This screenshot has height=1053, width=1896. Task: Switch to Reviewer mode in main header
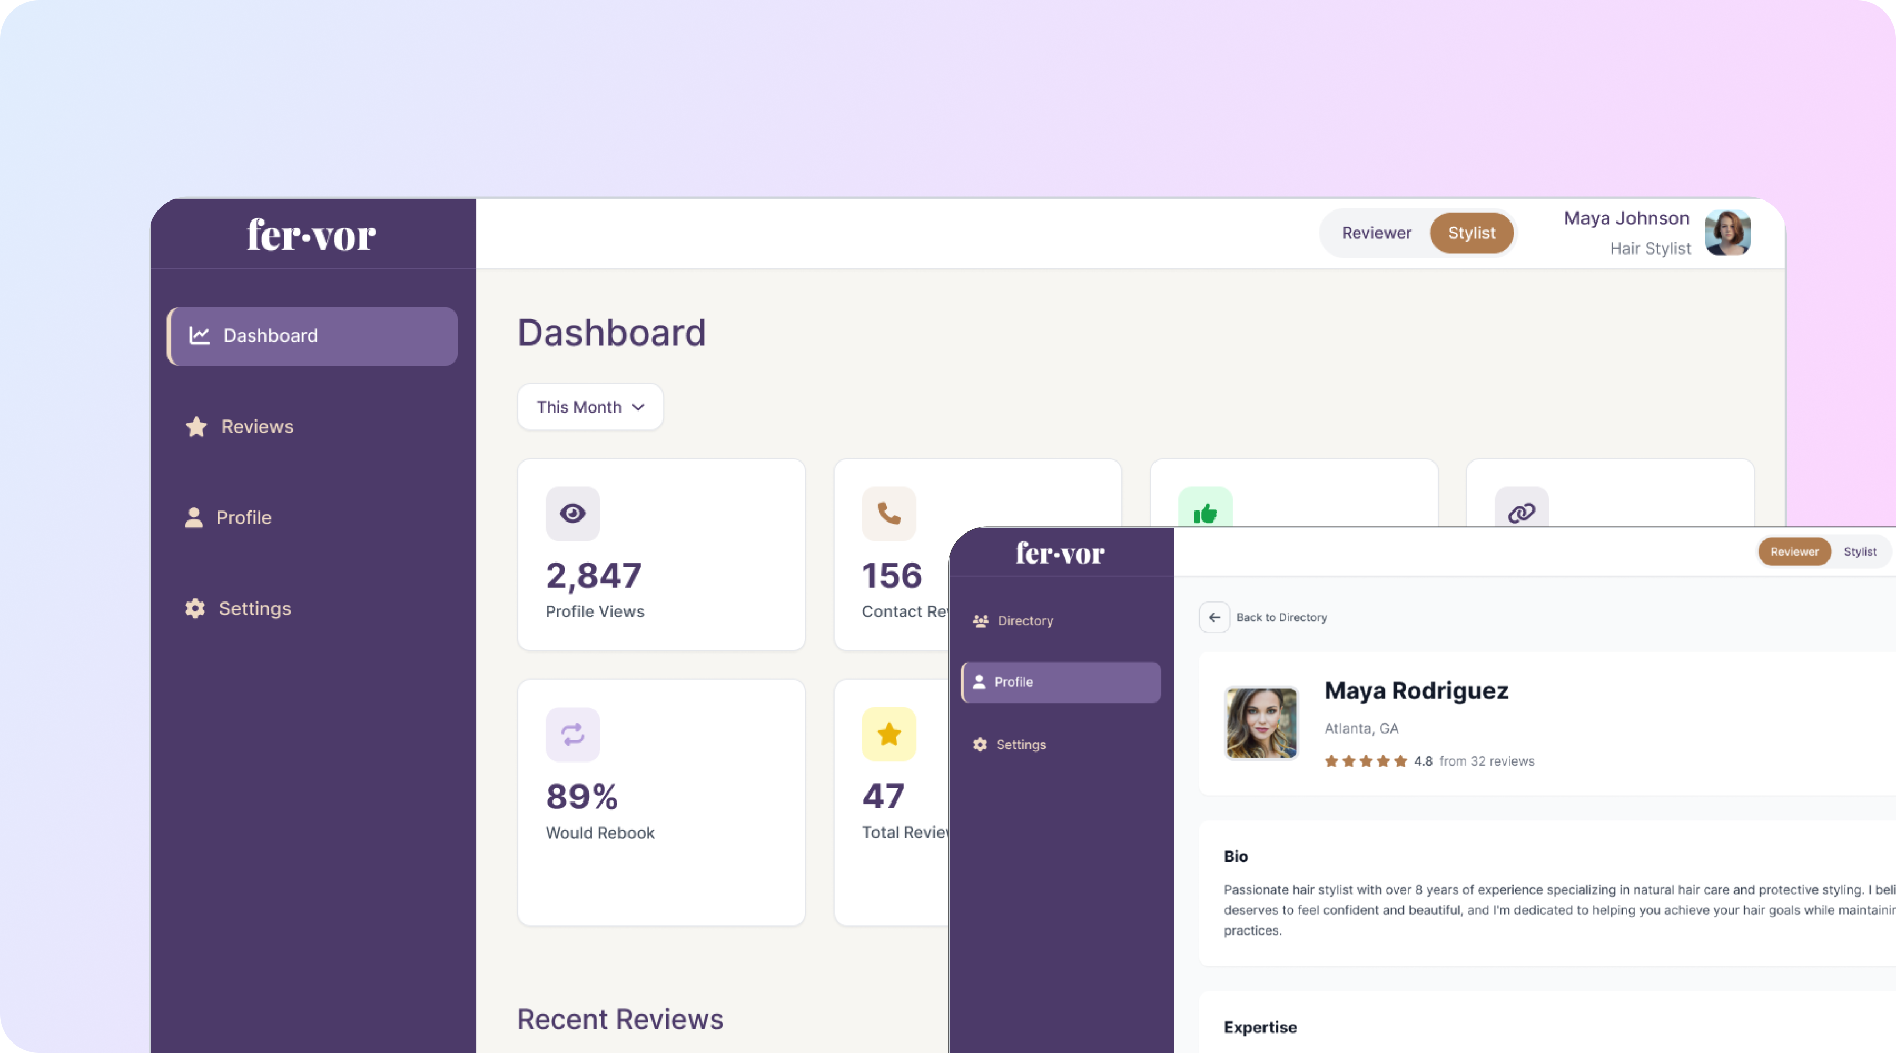click(x=1376, y=233)
